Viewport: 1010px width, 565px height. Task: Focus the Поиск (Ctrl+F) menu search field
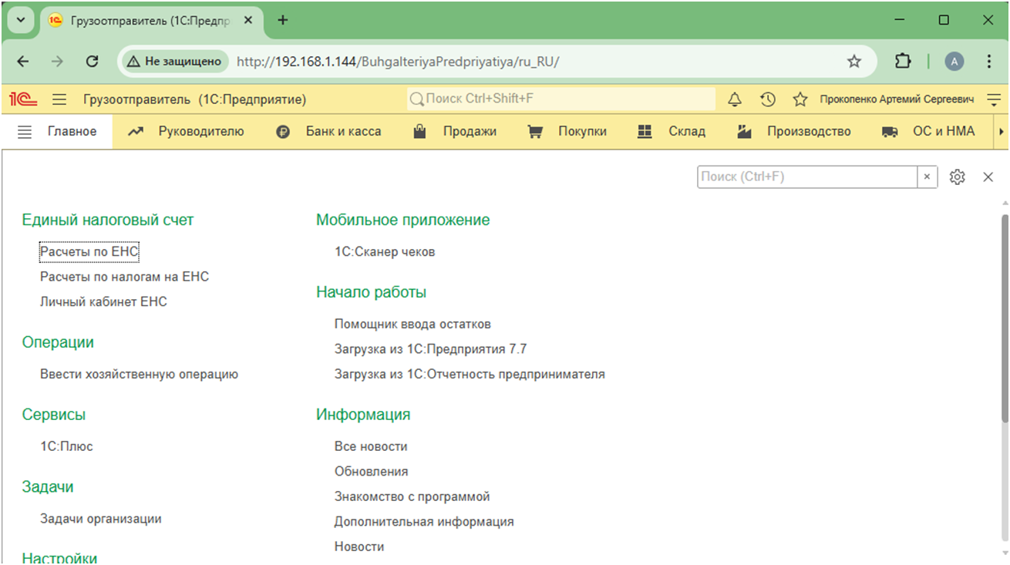pos(807,177)
